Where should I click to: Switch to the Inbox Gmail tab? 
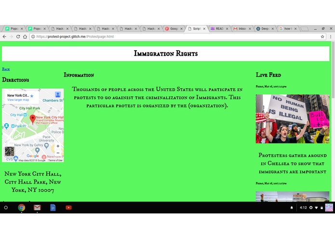(x=242, y=28)
